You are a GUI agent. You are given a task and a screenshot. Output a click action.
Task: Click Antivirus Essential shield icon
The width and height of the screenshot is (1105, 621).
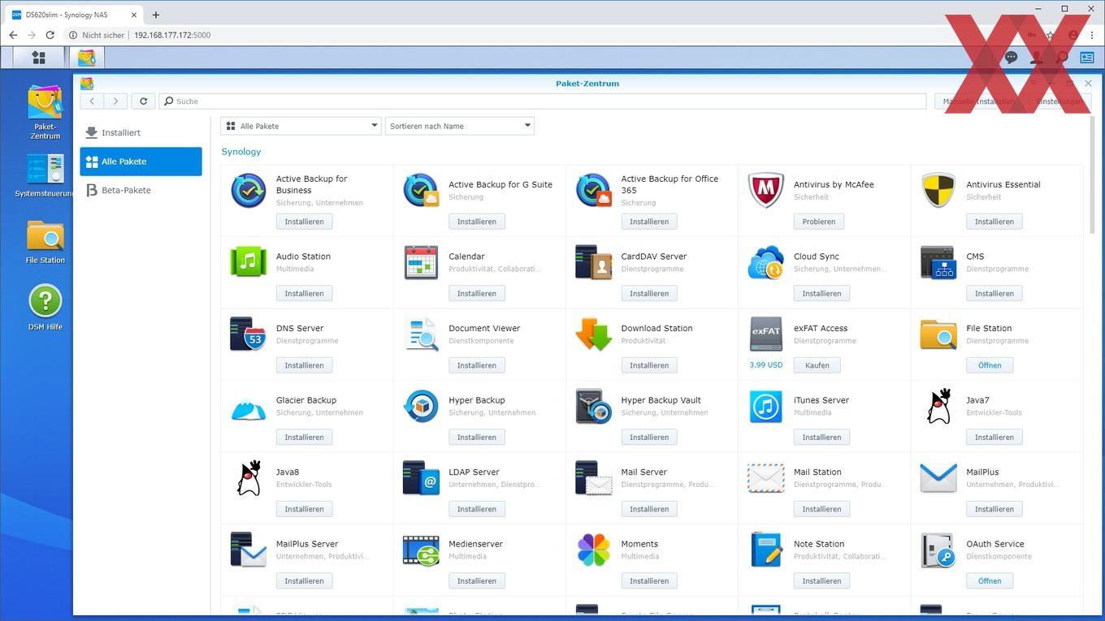[x=938, y=191]
